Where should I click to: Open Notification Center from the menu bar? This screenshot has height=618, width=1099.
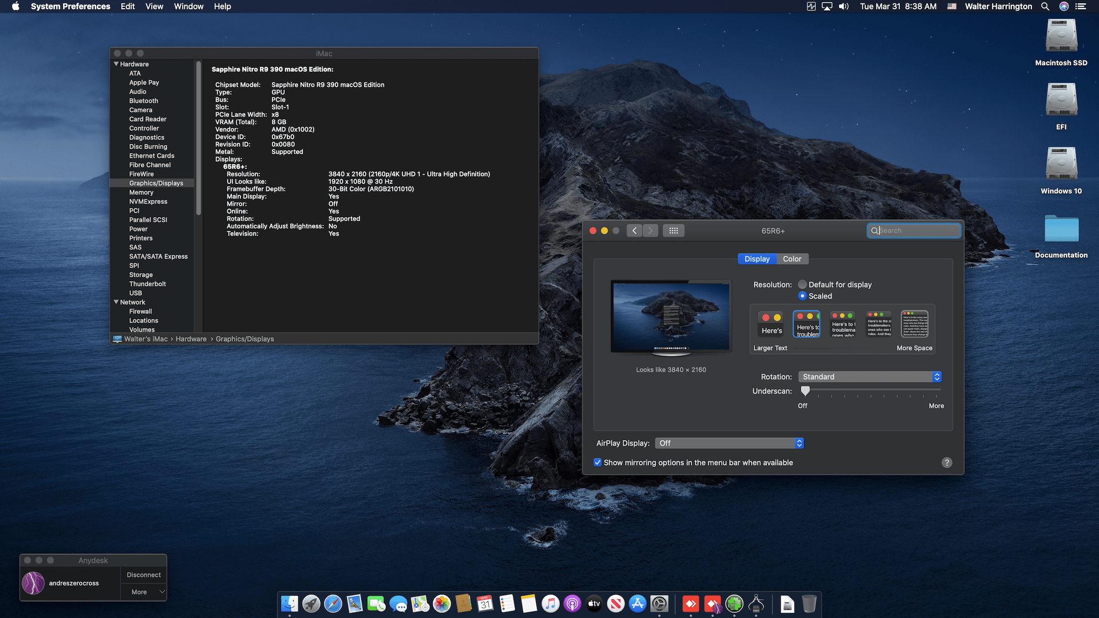tap(1081, 6)
